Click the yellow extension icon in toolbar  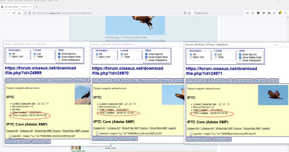tap(280, 13)
